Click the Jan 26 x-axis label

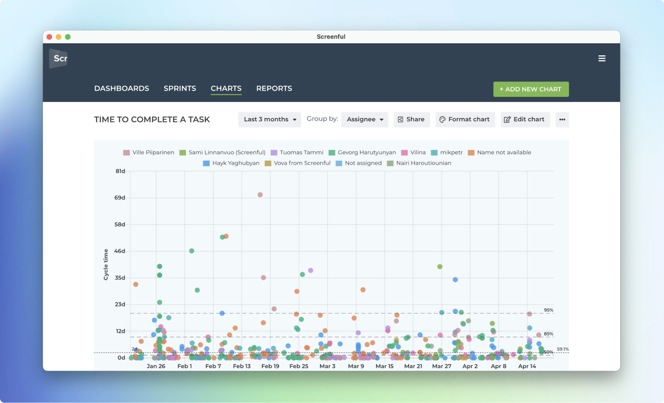[156, 366]
